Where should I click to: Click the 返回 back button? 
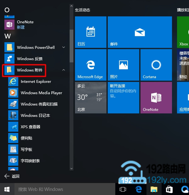click(x=12, y=176)
